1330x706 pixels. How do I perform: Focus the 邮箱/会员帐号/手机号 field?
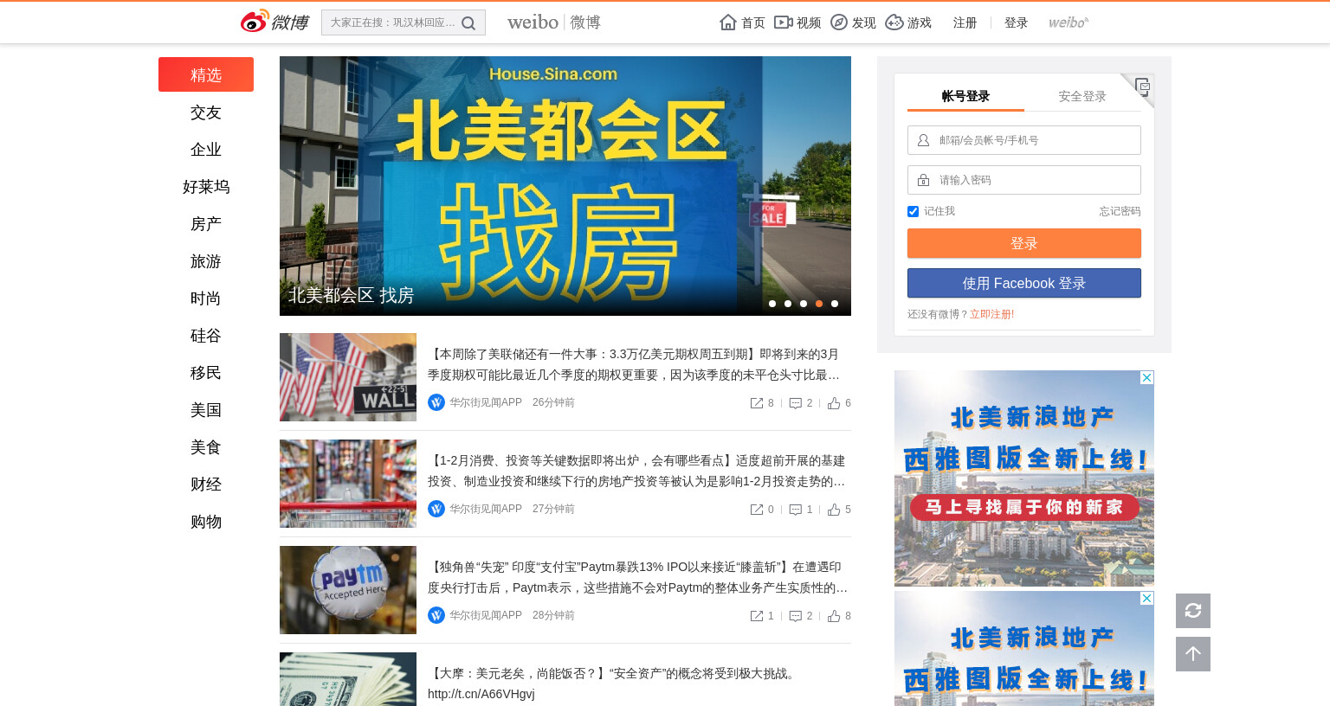[x=1024, y=140]
